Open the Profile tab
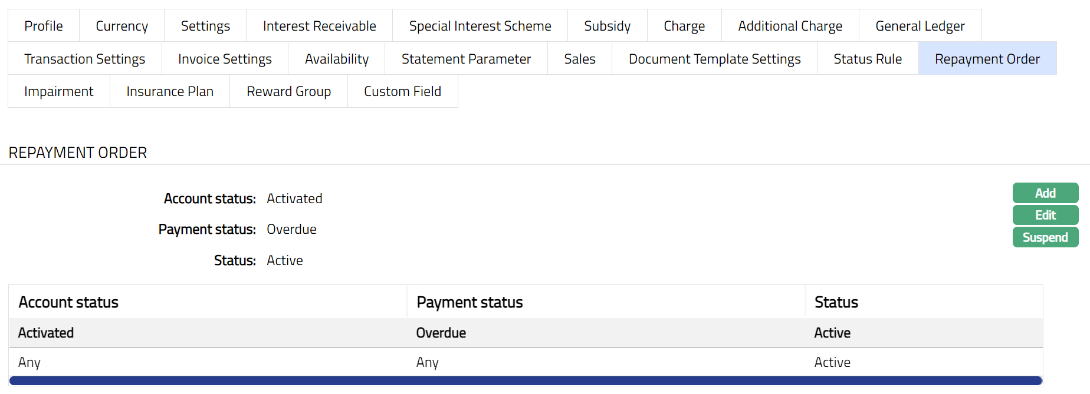 pos(44,26)
